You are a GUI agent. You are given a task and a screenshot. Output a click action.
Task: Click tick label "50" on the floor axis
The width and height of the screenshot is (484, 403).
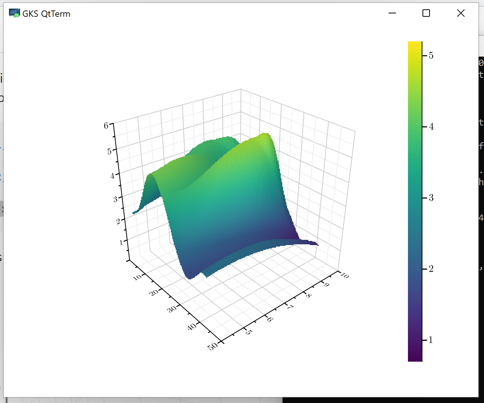pyautogui.click(x=213, y=346)
